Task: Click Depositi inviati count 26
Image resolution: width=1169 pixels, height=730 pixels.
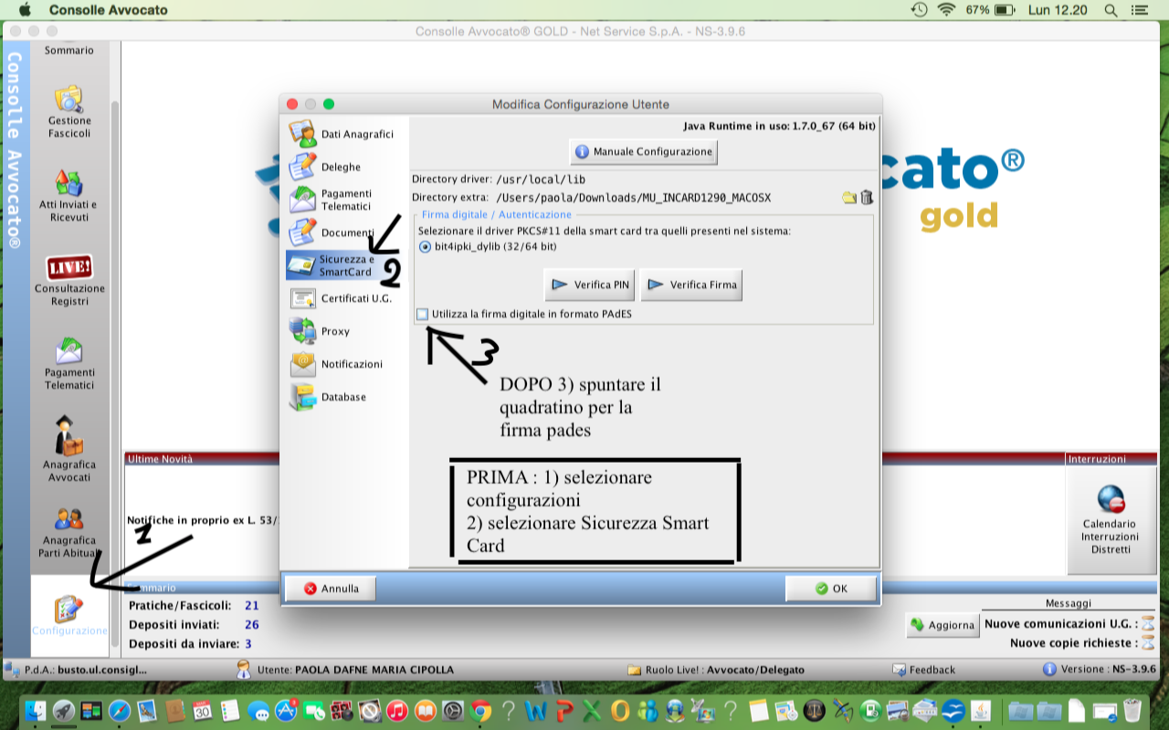Action: [252, 625]
